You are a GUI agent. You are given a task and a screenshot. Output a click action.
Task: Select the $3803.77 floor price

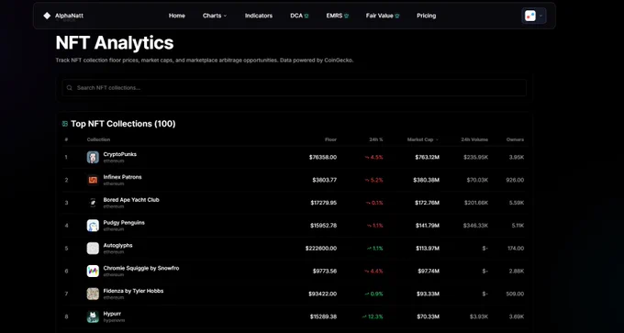click(324, 180)
